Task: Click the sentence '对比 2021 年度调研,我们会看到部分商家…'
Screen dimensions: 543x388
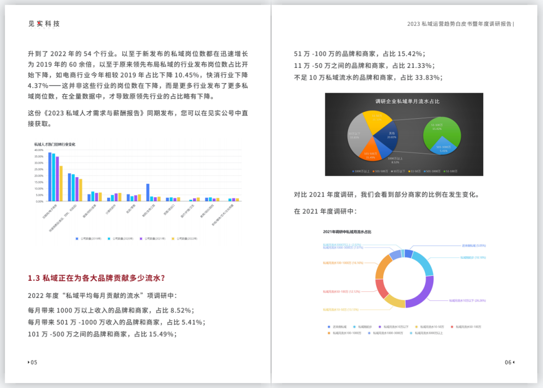Action: (x=388, y=195)
